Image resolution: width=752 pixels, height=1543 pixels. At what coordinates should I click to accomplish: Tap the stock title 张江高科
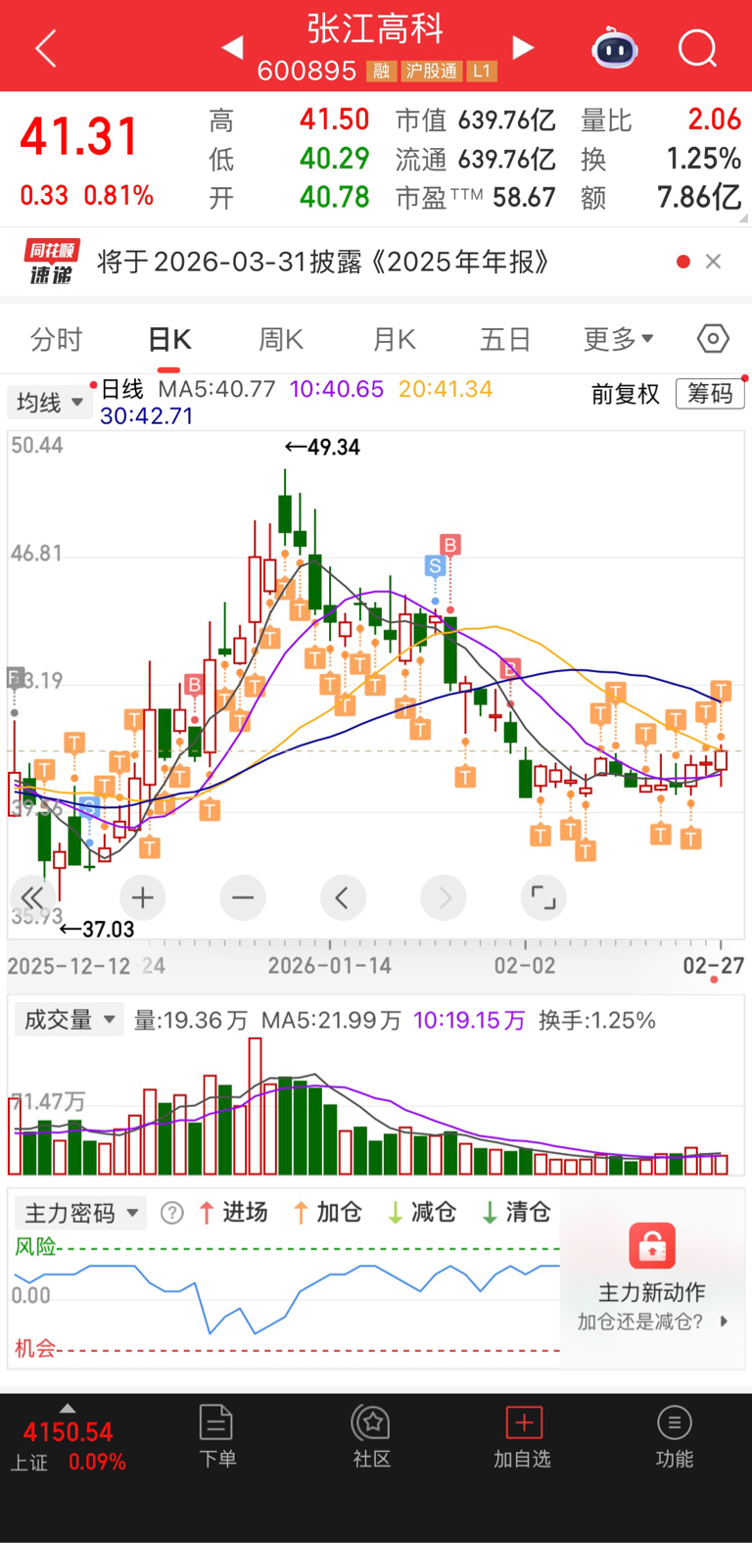(x=376, y=27)
